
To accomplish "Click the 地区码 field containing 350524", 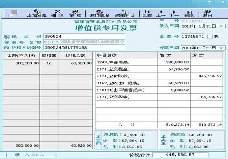I will coord(84,36).
